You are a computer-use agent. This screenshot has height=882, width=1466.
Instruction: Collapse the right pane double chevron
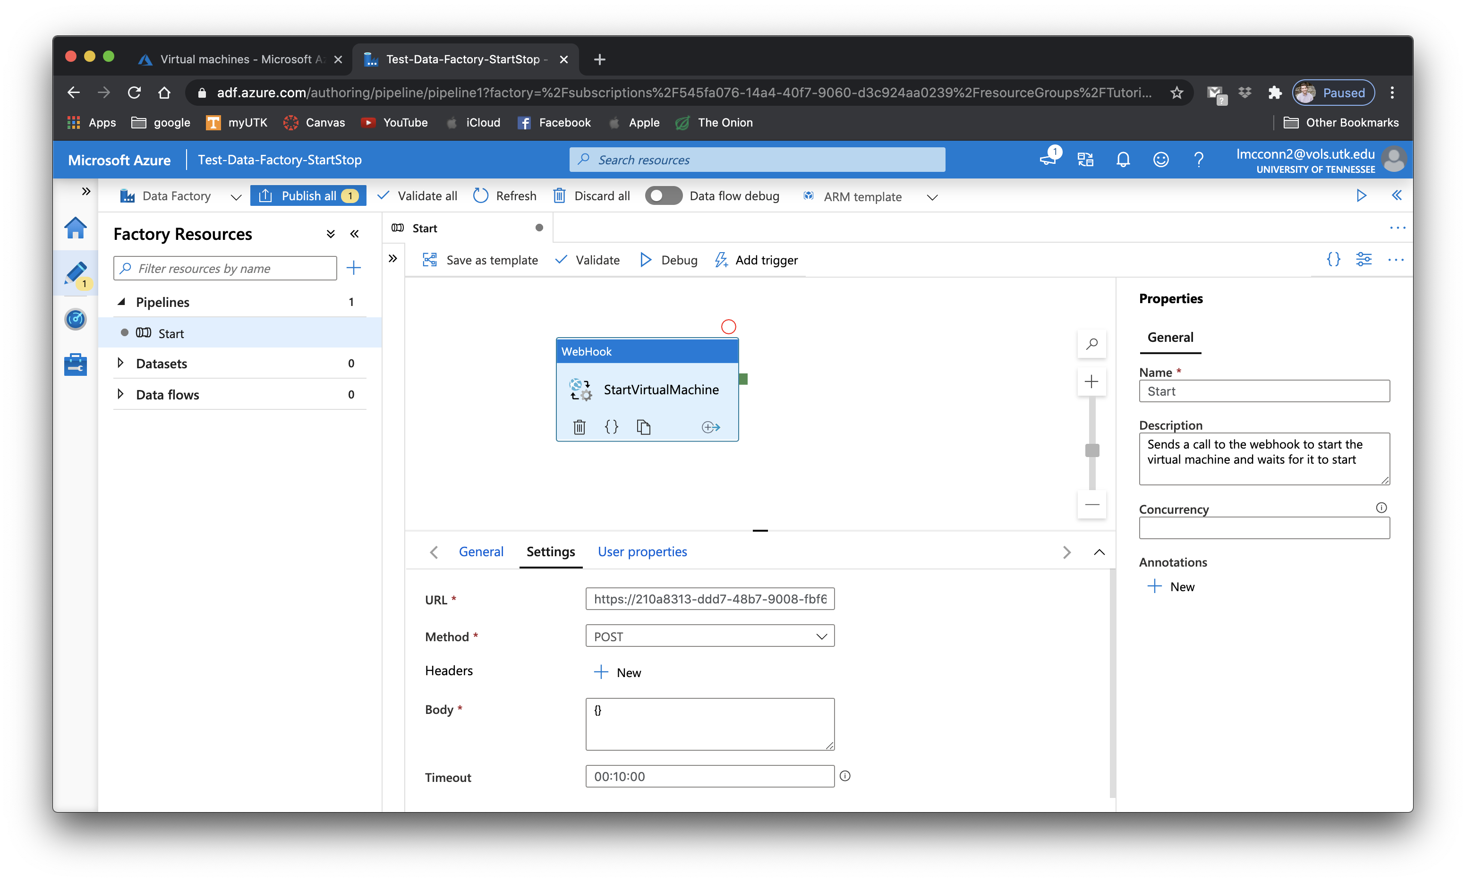pyautogui.click(x=1397, y=195)
